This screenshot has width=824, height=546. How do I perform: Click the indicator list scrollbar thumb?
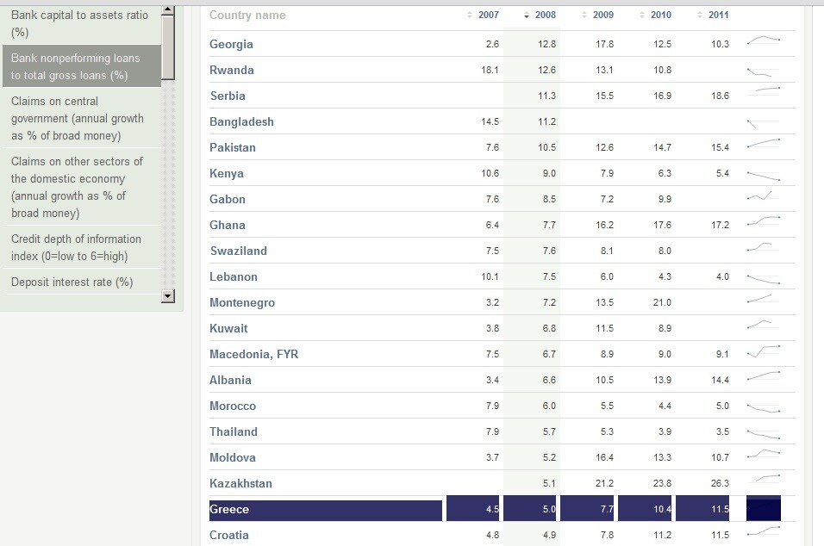point(167,47)
